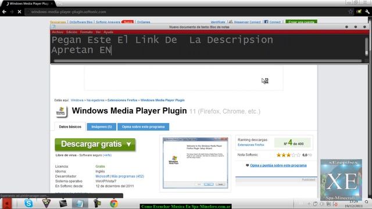Click the Navegadores breadcrumb link
372x209 pixels.
pyautogui.click(x=95, y=100)
